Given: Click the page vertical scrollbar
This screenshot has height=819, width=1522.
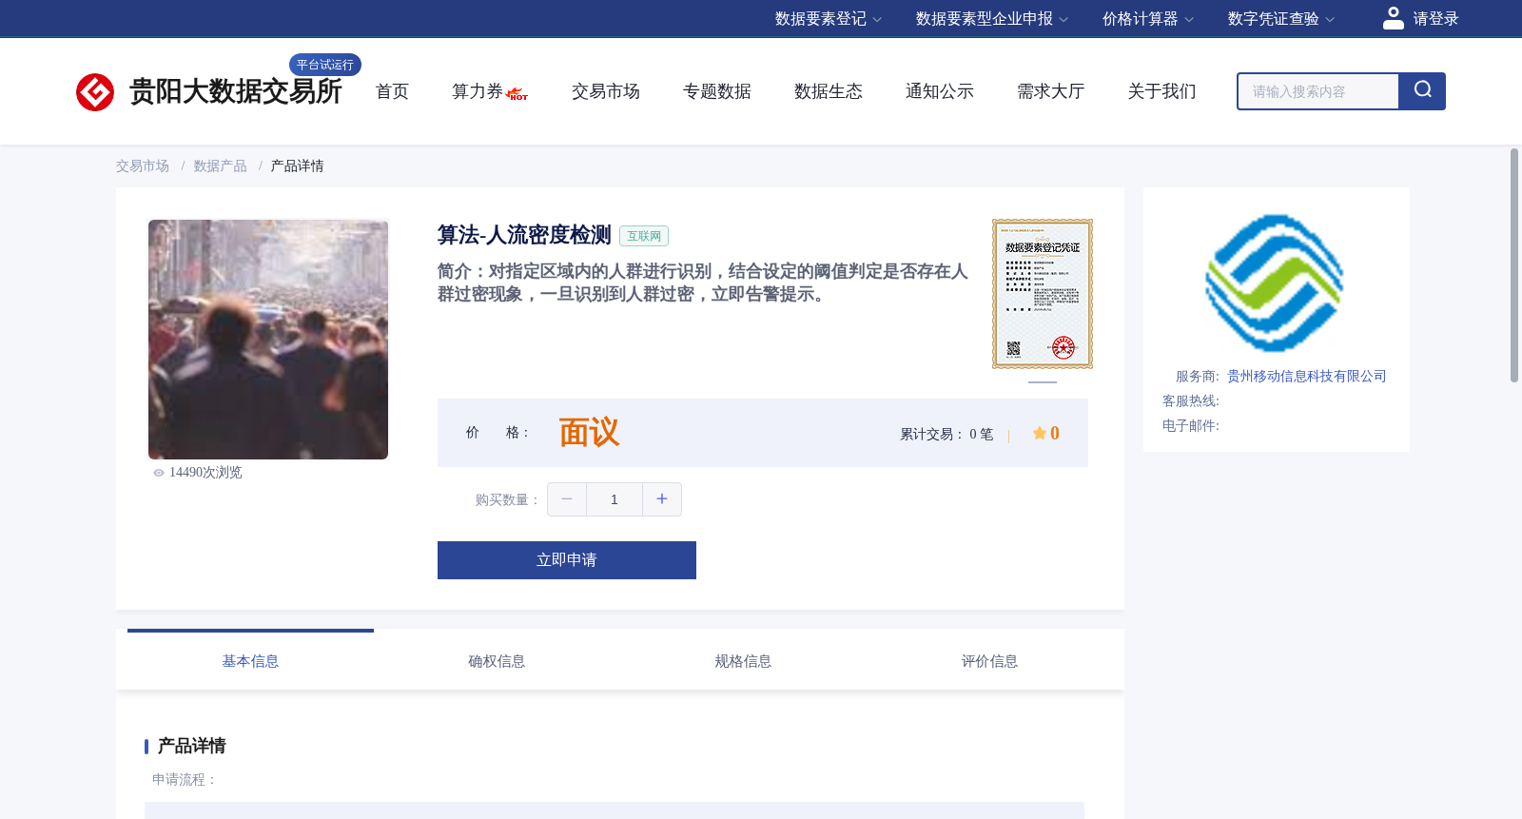Looking at the screenshot, I should click(1514, 265).
